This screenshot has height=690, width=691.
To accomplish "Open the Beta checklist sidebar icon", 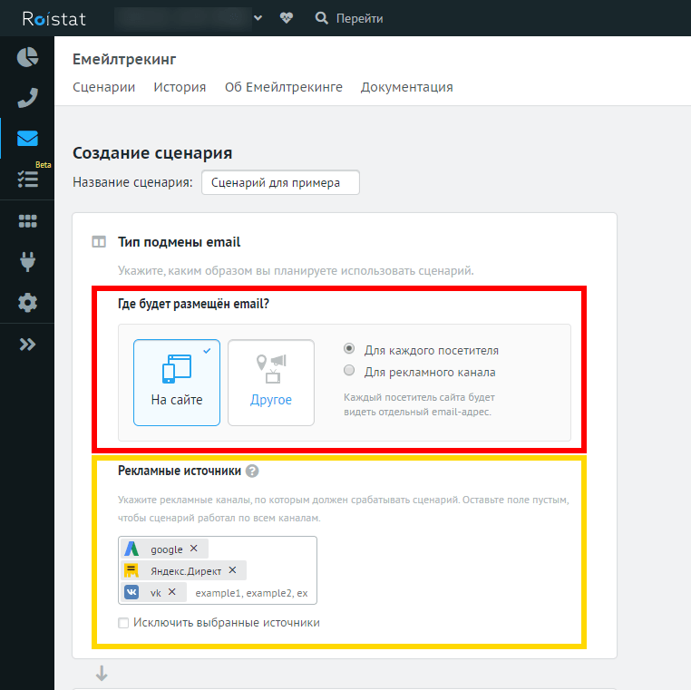I will tap(28, 180).
